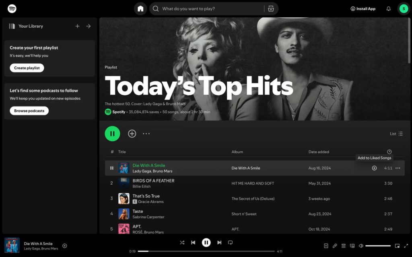Click the Create playlist button
The height and width of the screenshot is (257, 412).
tap(26, 68)
